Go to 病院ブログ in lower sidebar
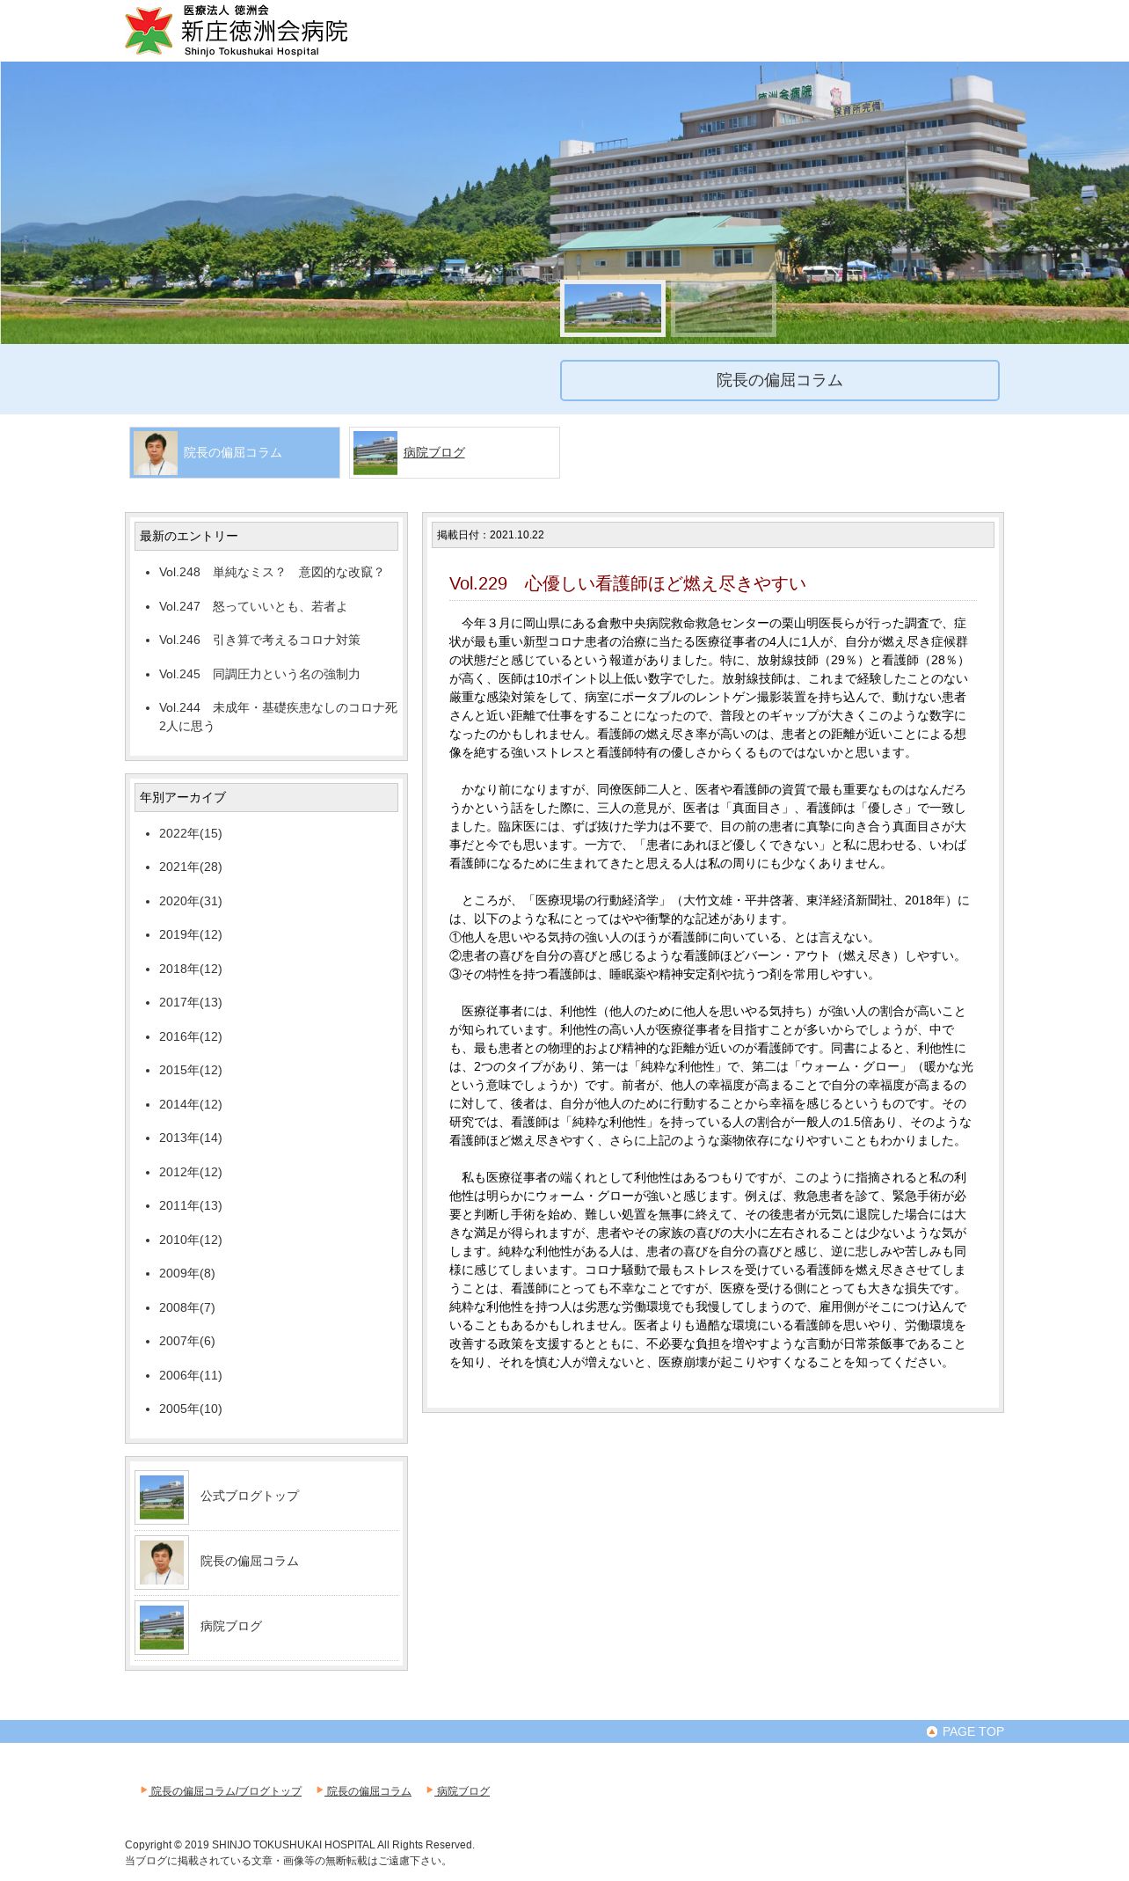 (231, 1627)
